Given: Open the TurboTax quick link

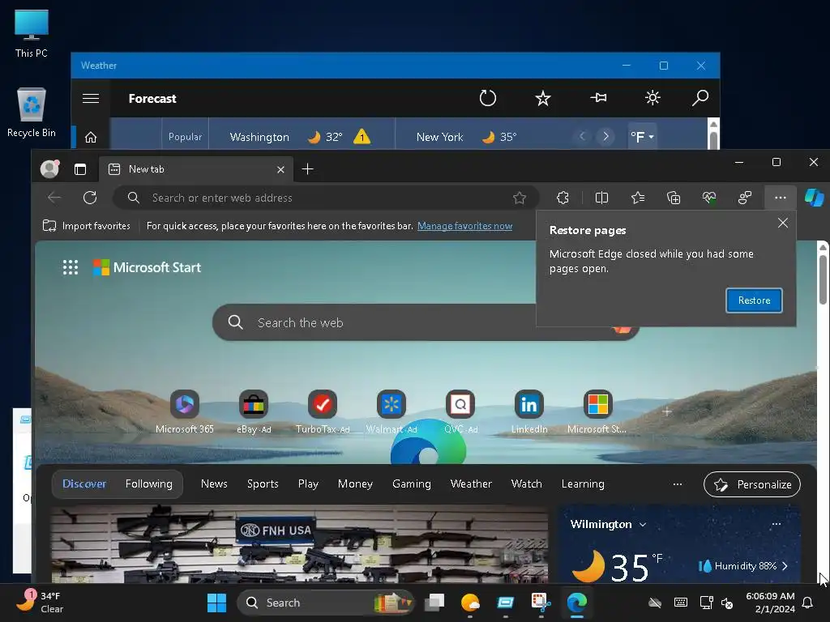Looking at the screenshot, I should pyautogui.click(x=323, y=412).
